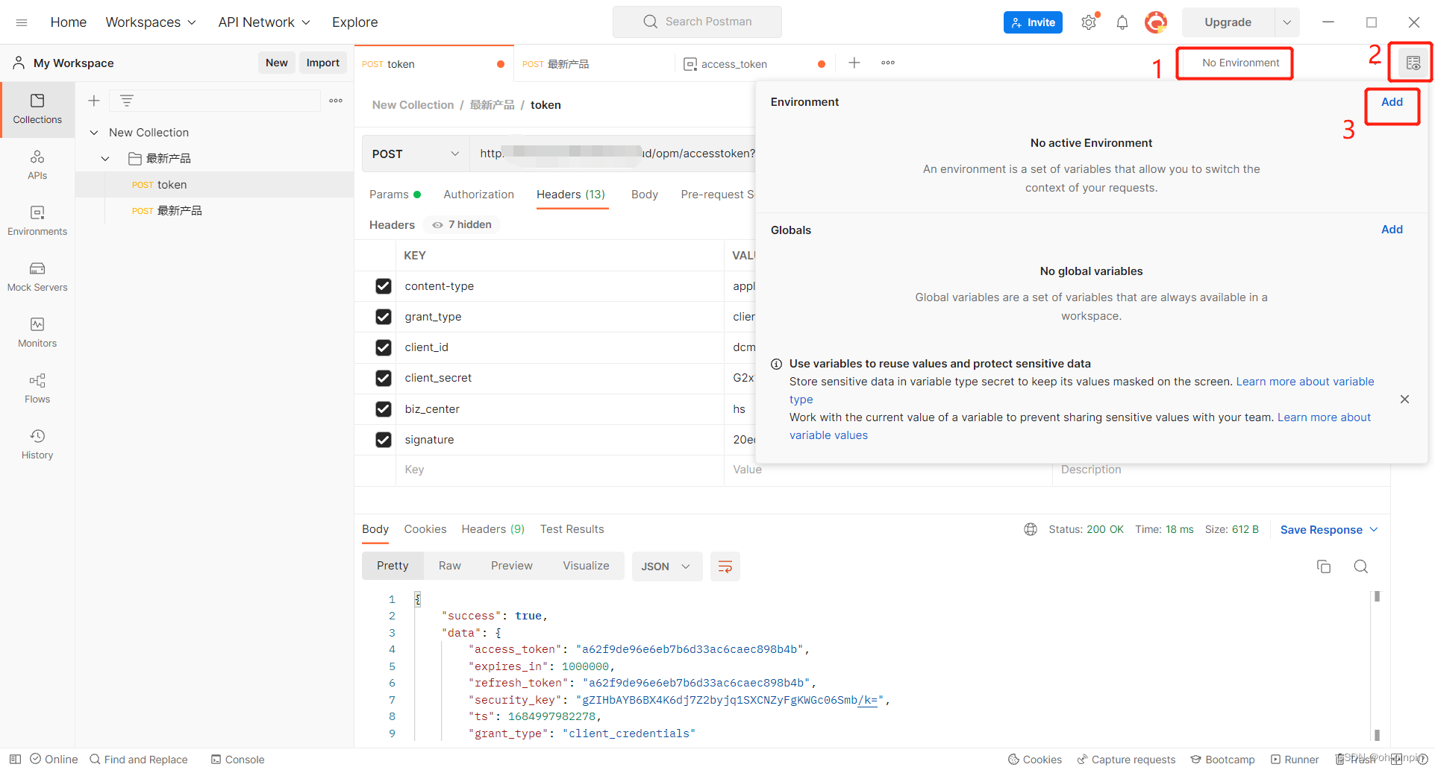
Task: Uncheck the client_secret header
Action: (384, 378)
